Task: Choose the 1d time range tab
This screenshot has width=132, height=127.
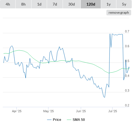Action: pos(39,4)
